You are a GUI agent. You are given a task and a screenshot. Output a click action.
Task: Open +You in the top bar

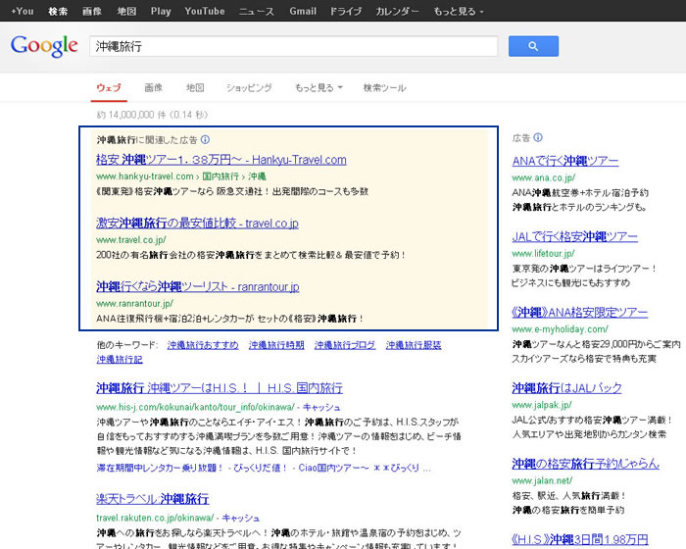coord(23,12)
